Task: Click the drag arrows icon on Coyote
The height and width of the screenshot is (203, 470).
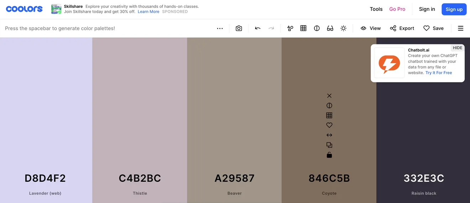Action: (329, 135)
